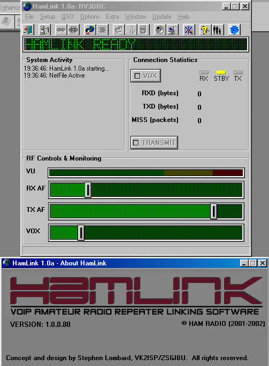
Task: Click the exit door toolbar icon
Action: (x=29, y=30)
